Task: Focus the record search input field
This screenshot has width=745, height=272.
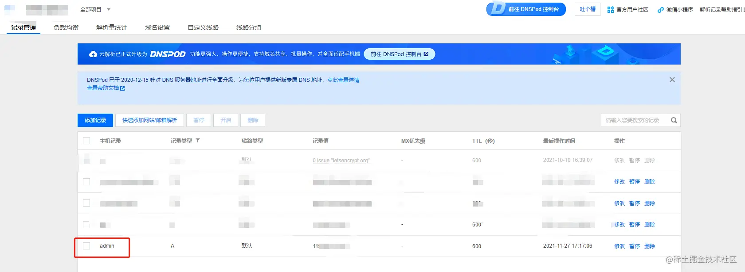Action: (635, 120)
